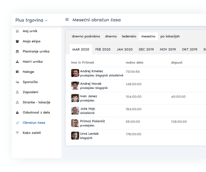Open the po lokacijah tab

[170, 36]
